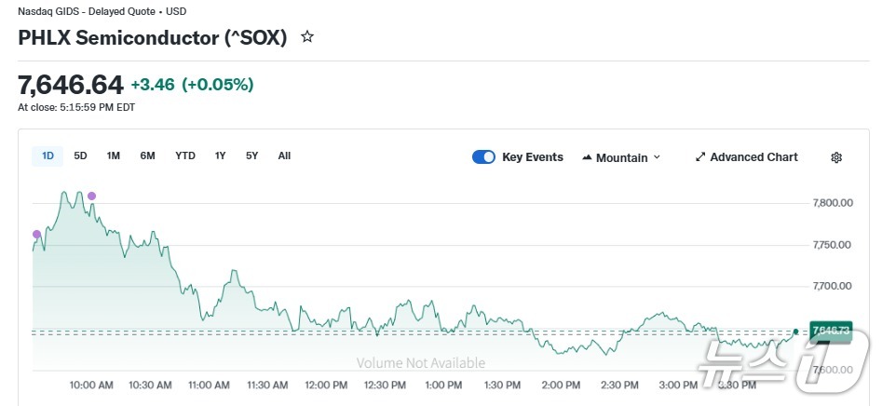Click the 12:00 PM label on time axis

point(326,385)
